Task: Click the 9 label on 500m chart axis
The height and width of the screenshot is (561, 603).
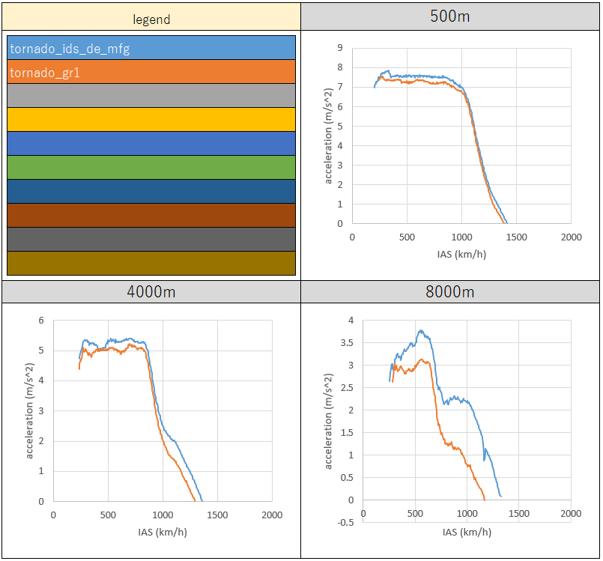Action: 340,48
